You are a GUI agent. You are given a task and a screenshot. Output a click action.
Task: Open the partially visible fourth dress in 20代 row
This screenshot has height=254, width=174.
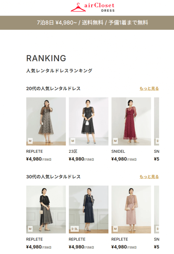click(156, 121)
